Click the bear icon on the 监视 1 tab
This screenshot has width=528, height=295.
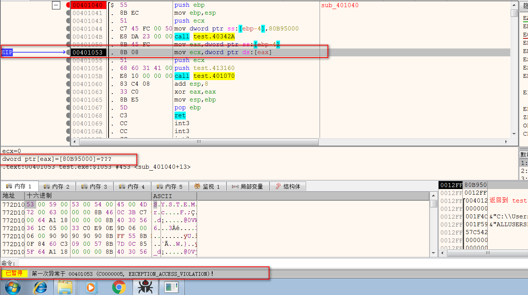click(197, 186)
